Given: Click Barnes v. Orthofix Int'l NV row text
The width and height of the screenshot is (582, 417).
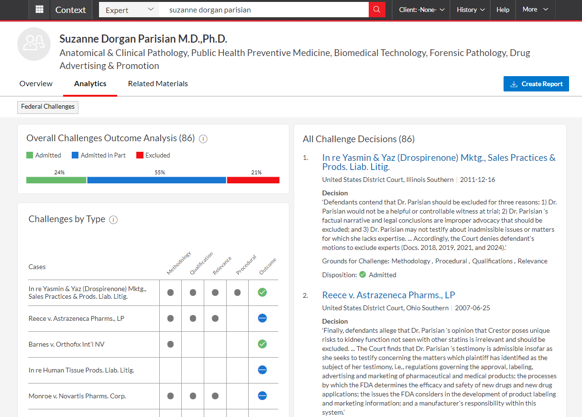Looking at the screenshot, I should tap(66, 344).
